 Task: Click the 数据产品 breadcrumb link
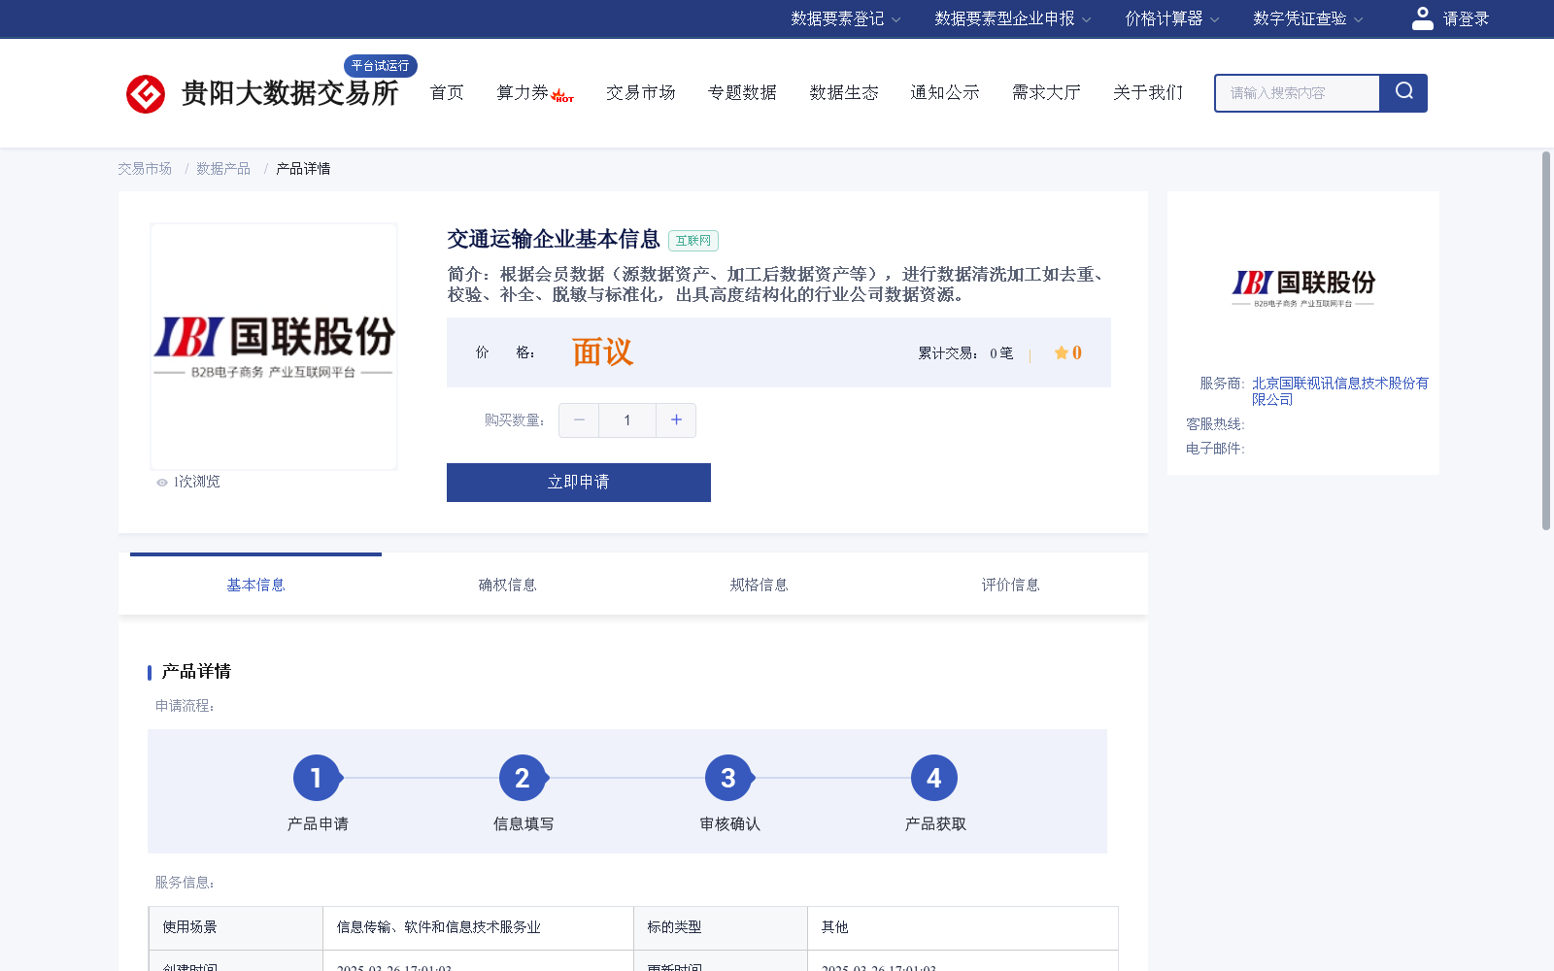[x=223, y=169]
